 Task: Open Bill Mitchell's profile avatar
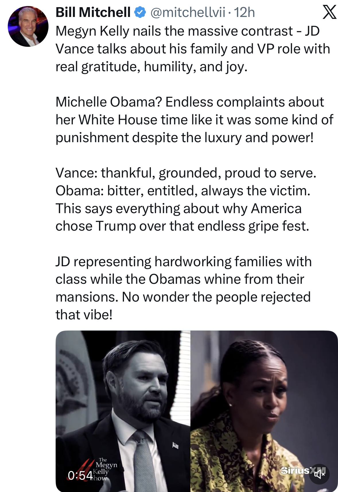point(28,26)
